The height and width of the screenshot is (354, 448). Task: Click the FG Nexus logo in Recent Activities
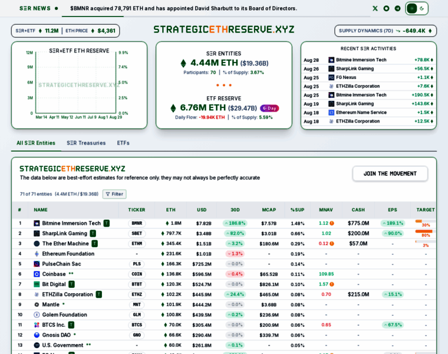tap(331, 77)
